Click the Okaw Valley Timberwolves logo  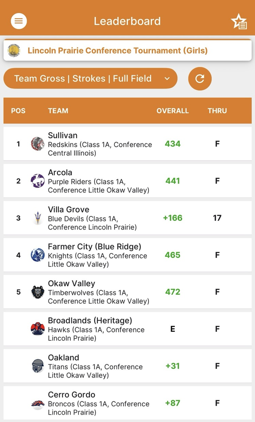(x=37, y=292)
